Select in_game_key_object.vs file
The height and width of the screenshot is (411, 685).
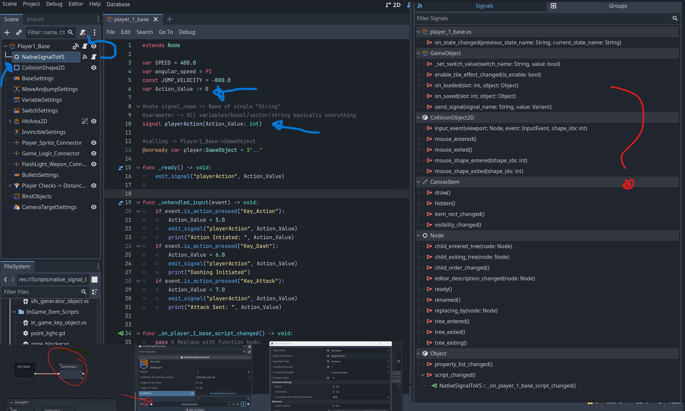tap(59, 323)
